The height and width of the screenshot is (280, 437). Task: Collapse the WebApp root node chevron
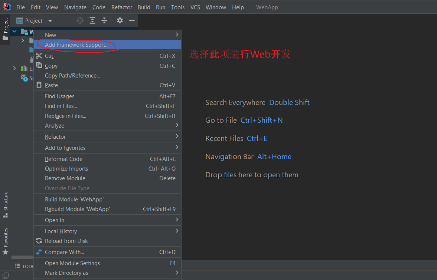click(14, 32)
